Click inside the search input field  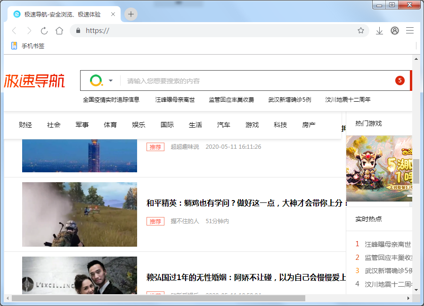[x=236, y=80]
